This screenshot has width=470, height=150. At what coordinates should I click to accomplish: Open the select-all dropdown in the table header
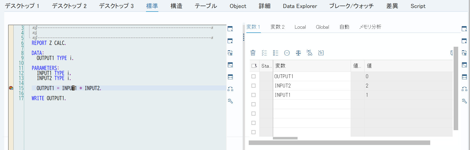click(x=254, y=66)
